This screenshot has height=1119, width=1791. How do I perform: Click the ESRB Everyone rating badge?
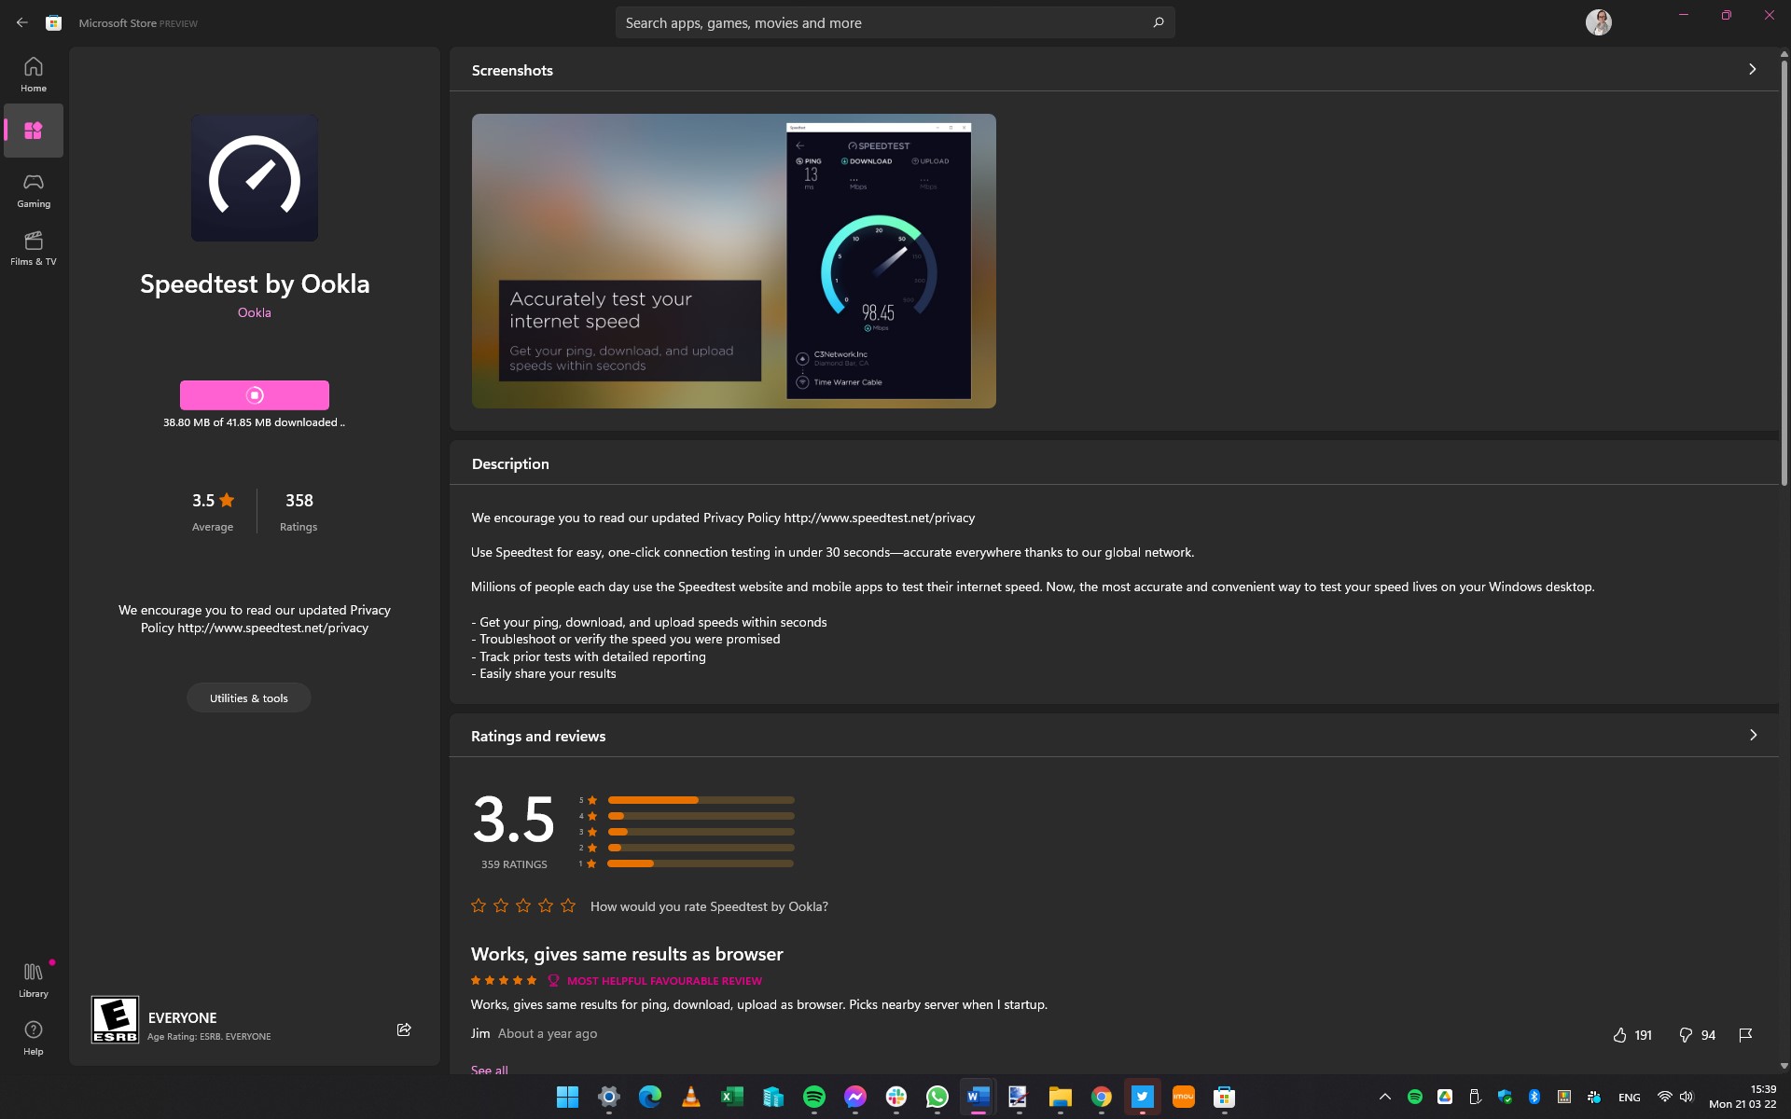(115, 1019)
